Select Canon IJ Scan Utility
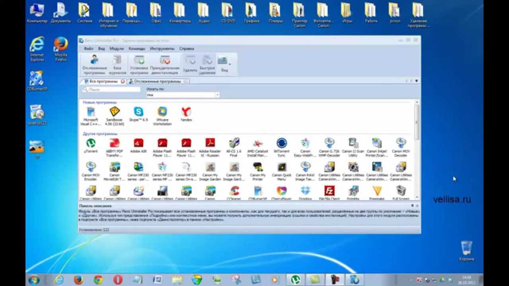This screenshot has height=286, width=509. click(x=353, y=148)
